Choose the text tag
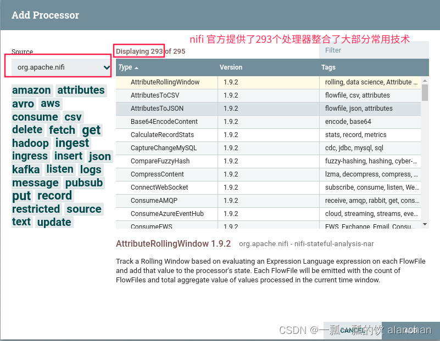The width and height of the screenshot is (440, 341). (21, 221)
